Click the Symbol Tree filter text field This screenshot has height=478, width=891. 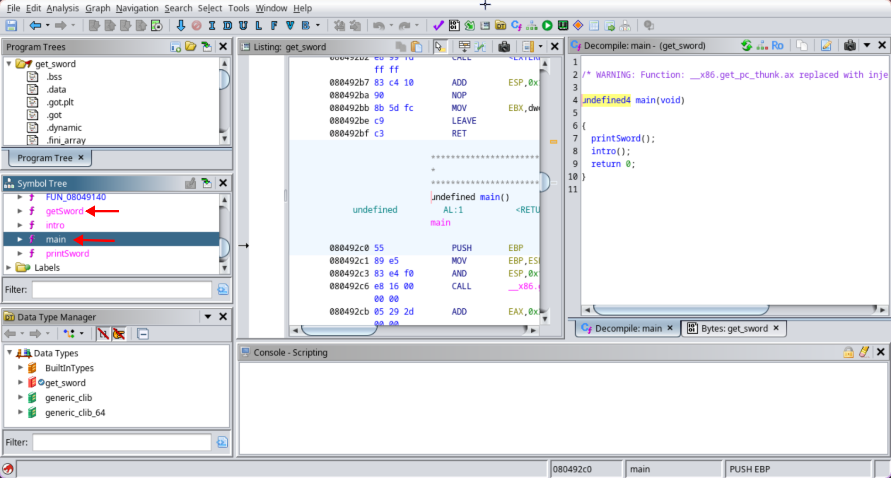[122, 289]
